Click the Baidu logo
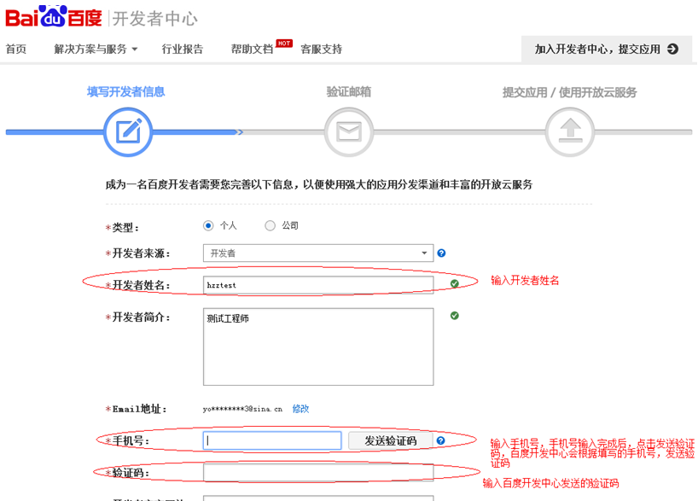This screenshot has width=698, height=501. point(54,17)
